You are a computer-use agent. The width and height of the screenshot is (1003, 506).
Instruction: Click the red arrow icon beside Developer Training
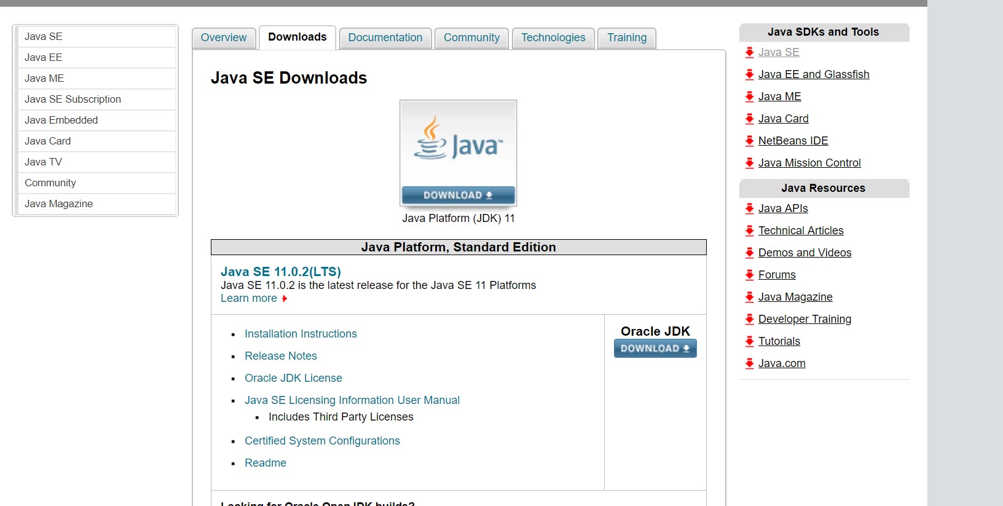click(749, 320)
